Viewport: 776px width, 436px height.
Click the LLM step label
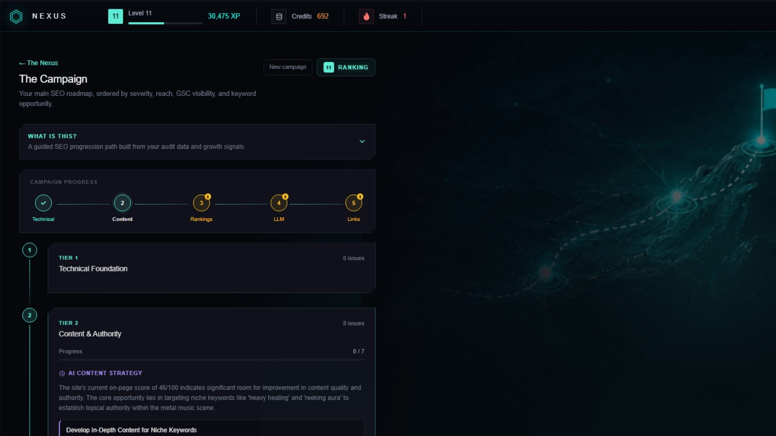[279, 219]
